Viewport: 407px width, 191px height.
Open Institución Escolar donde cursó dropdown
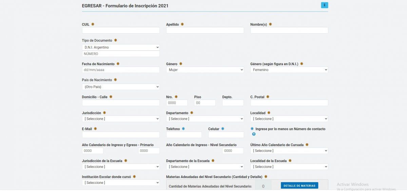pyautogui.click(x=121, y=183)
